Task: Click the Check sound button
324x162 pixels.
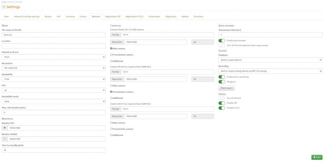Action: coord(226,88)
